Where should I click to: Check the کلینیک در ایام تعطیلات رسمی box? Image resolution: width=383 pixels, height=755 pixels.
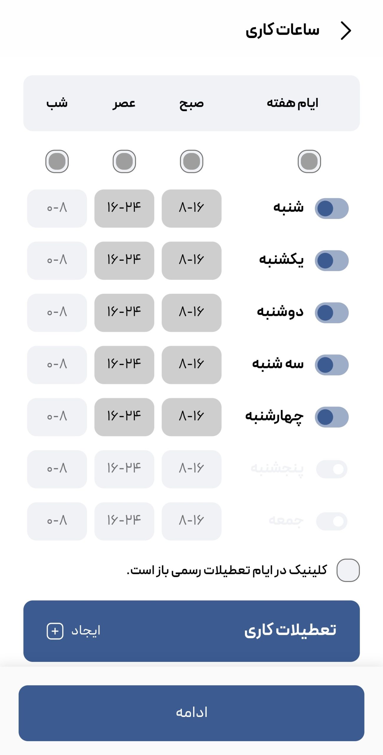click(348, 570)
